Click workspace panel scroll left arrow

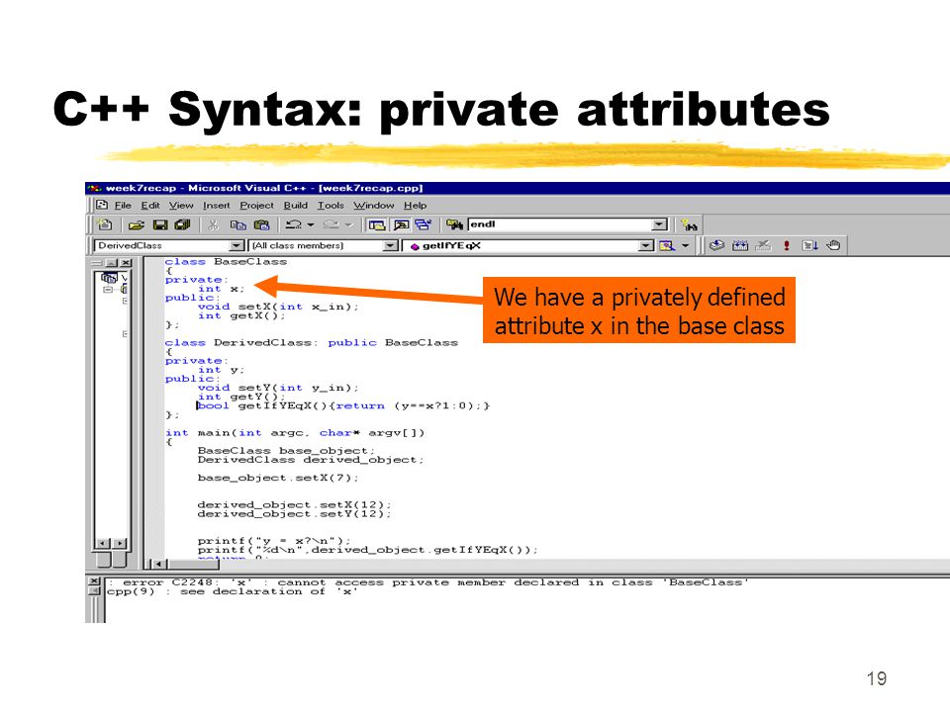pyautogui.click(x=102, y=543)
